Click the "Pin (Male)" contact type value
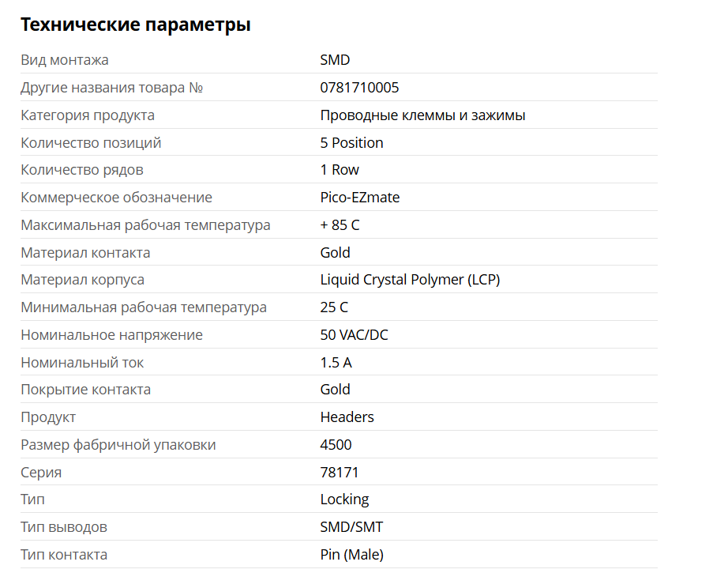Viewport: 728px width, 573px height. coord(351,555)
